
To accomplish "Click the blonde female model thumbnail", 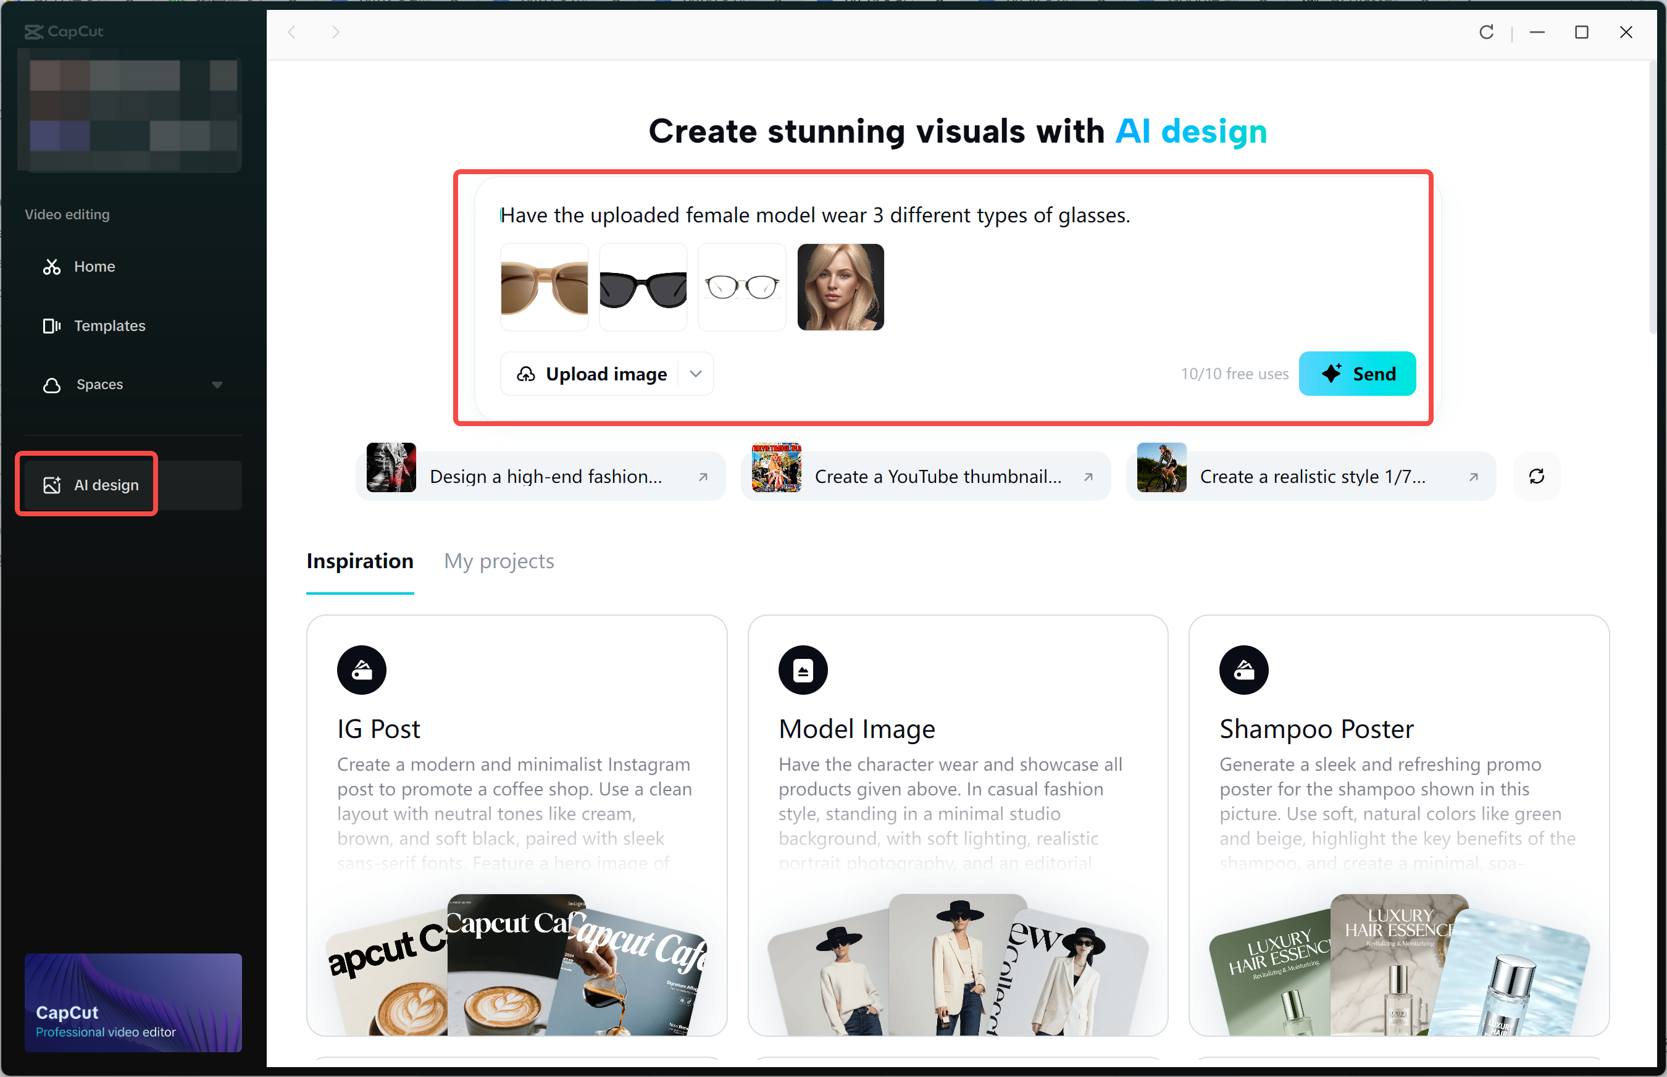I will click(840, 287).
